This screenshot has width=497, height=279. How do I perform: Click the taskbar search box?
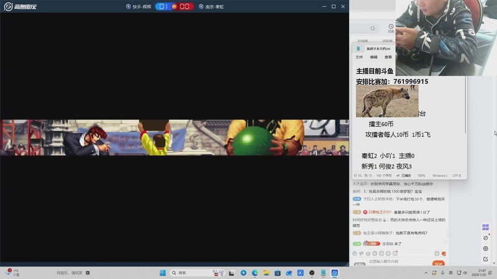(198, 273)
